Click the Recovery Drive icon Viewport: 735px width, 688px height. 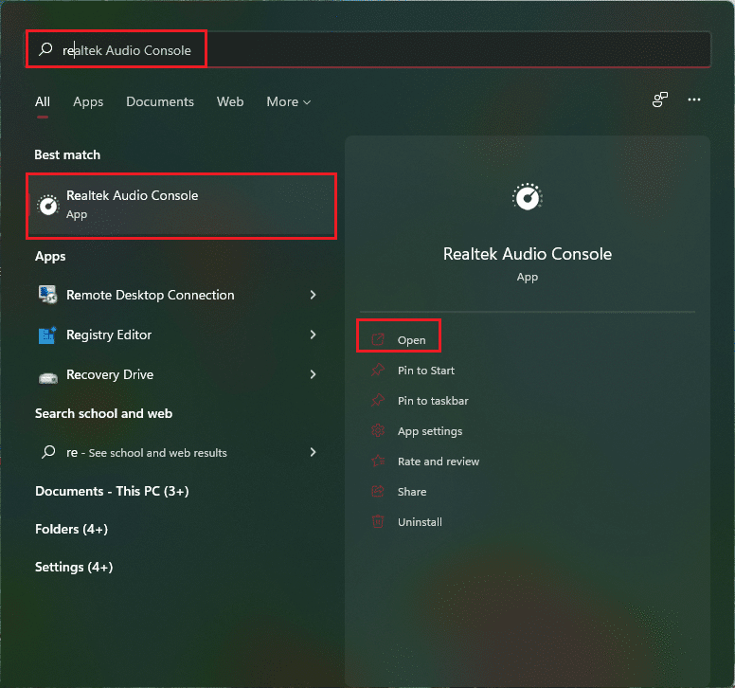(x=47, y=376)
